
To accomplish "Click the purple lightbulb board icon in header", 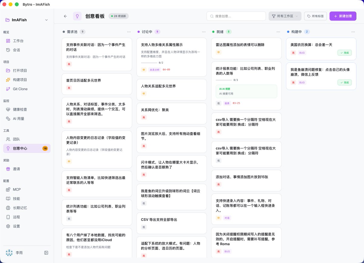I will (x=77, y=16).
